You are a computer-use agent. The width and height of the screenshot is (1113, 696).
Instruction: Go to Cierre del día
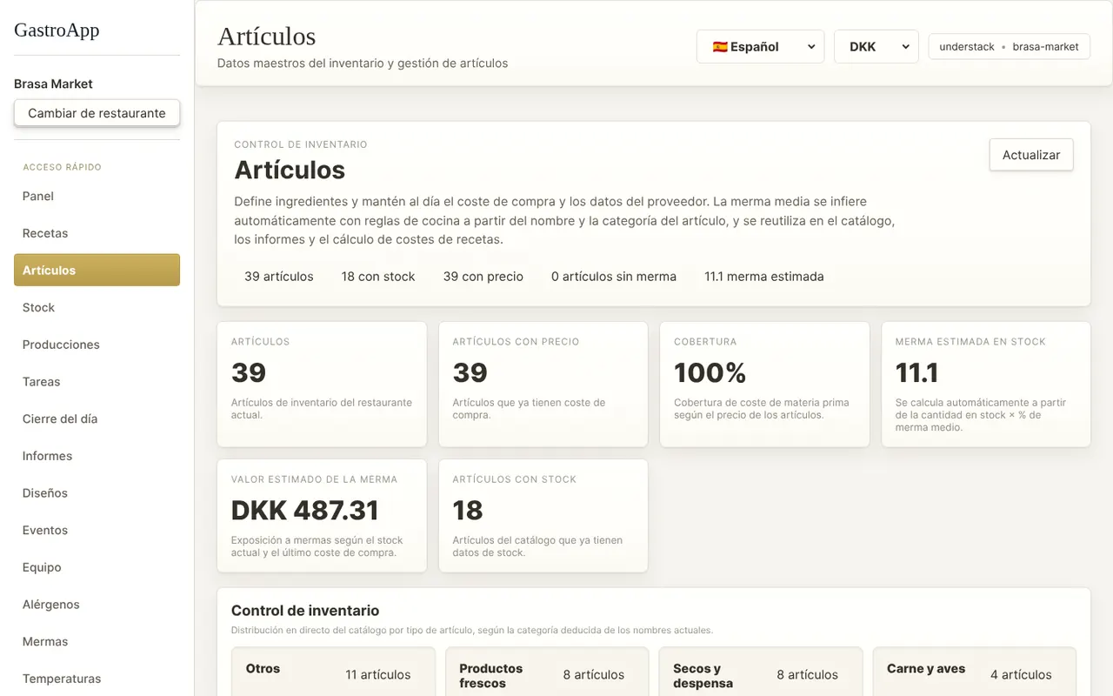pos(97,418)
